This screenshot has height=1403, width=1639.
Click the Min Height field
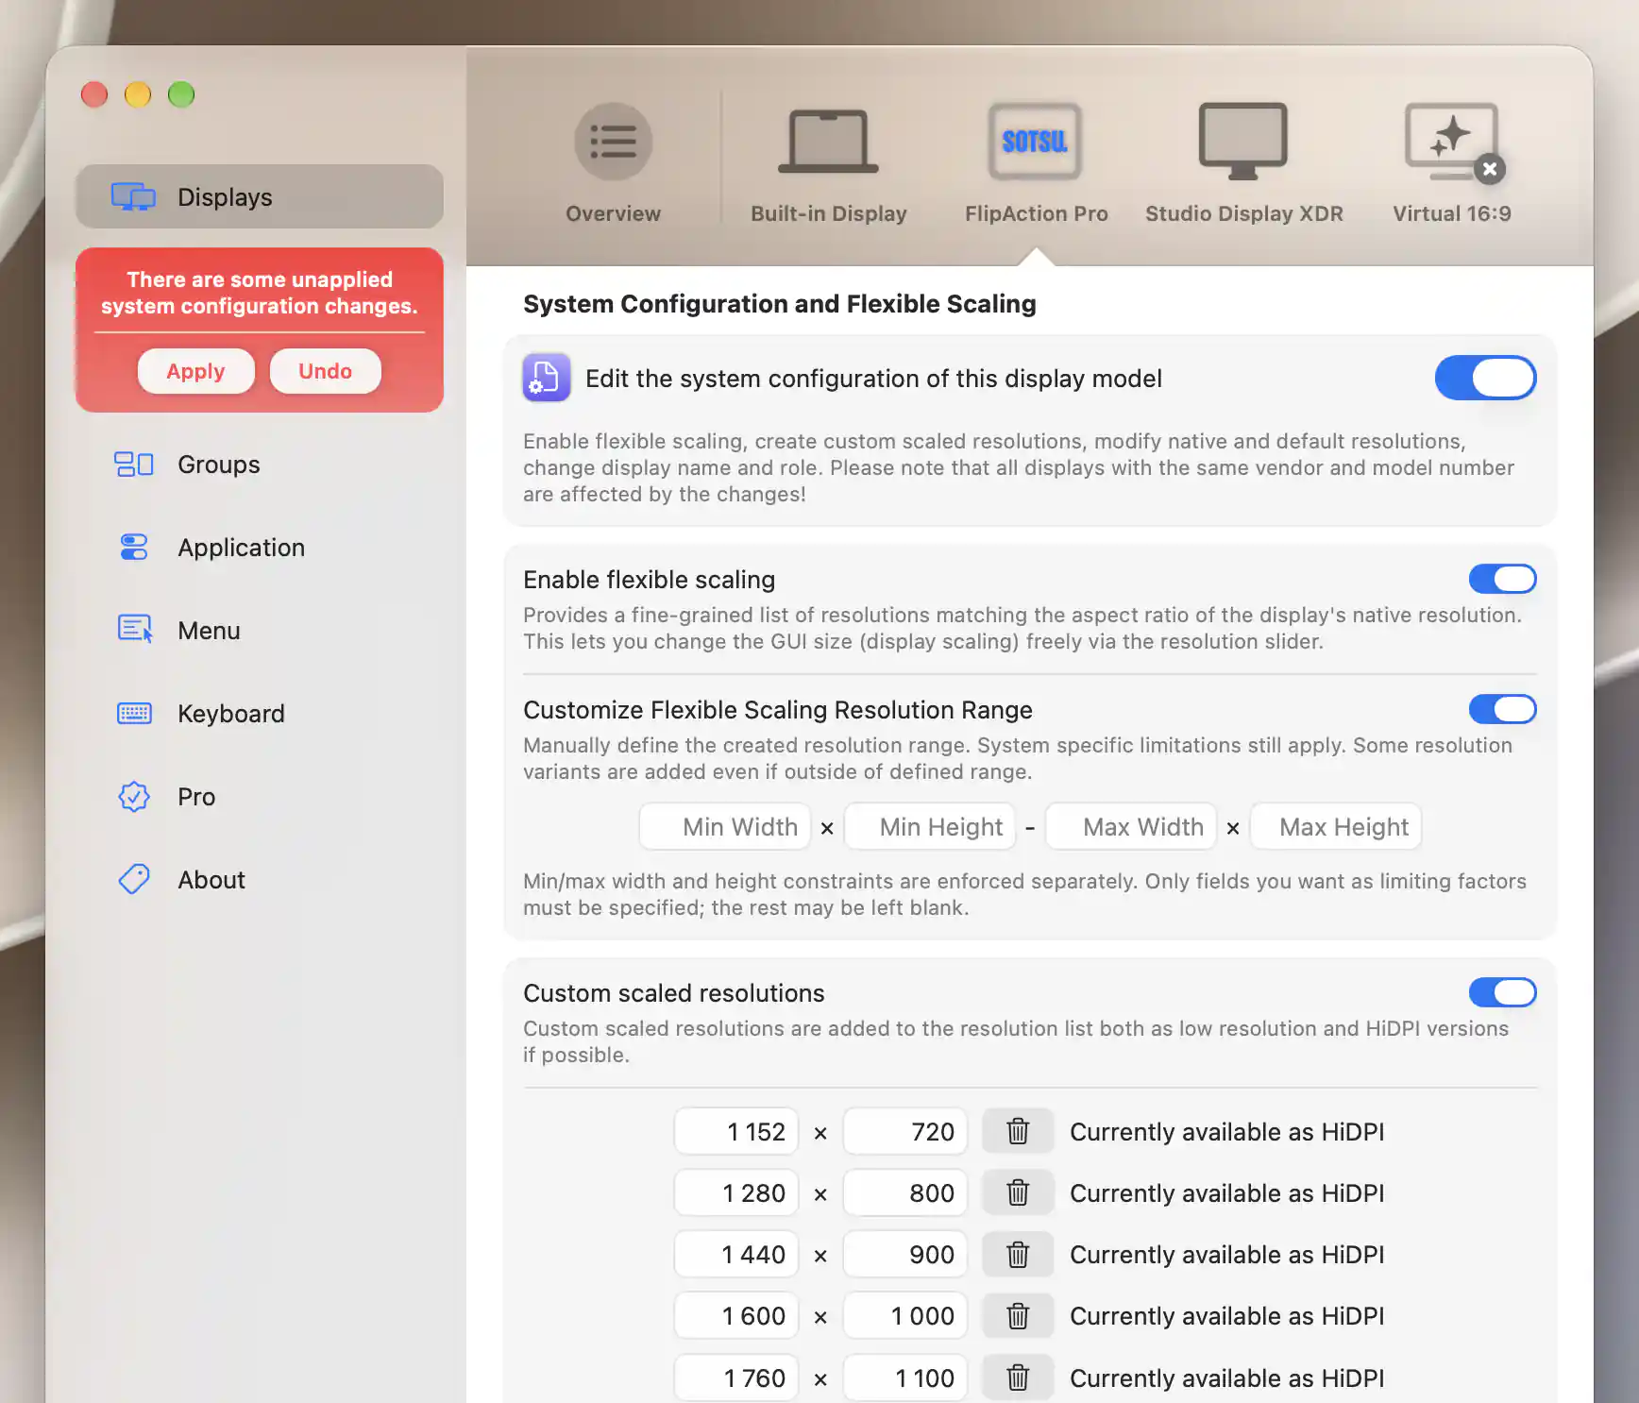pyautogui.click(x=930, y=827)
